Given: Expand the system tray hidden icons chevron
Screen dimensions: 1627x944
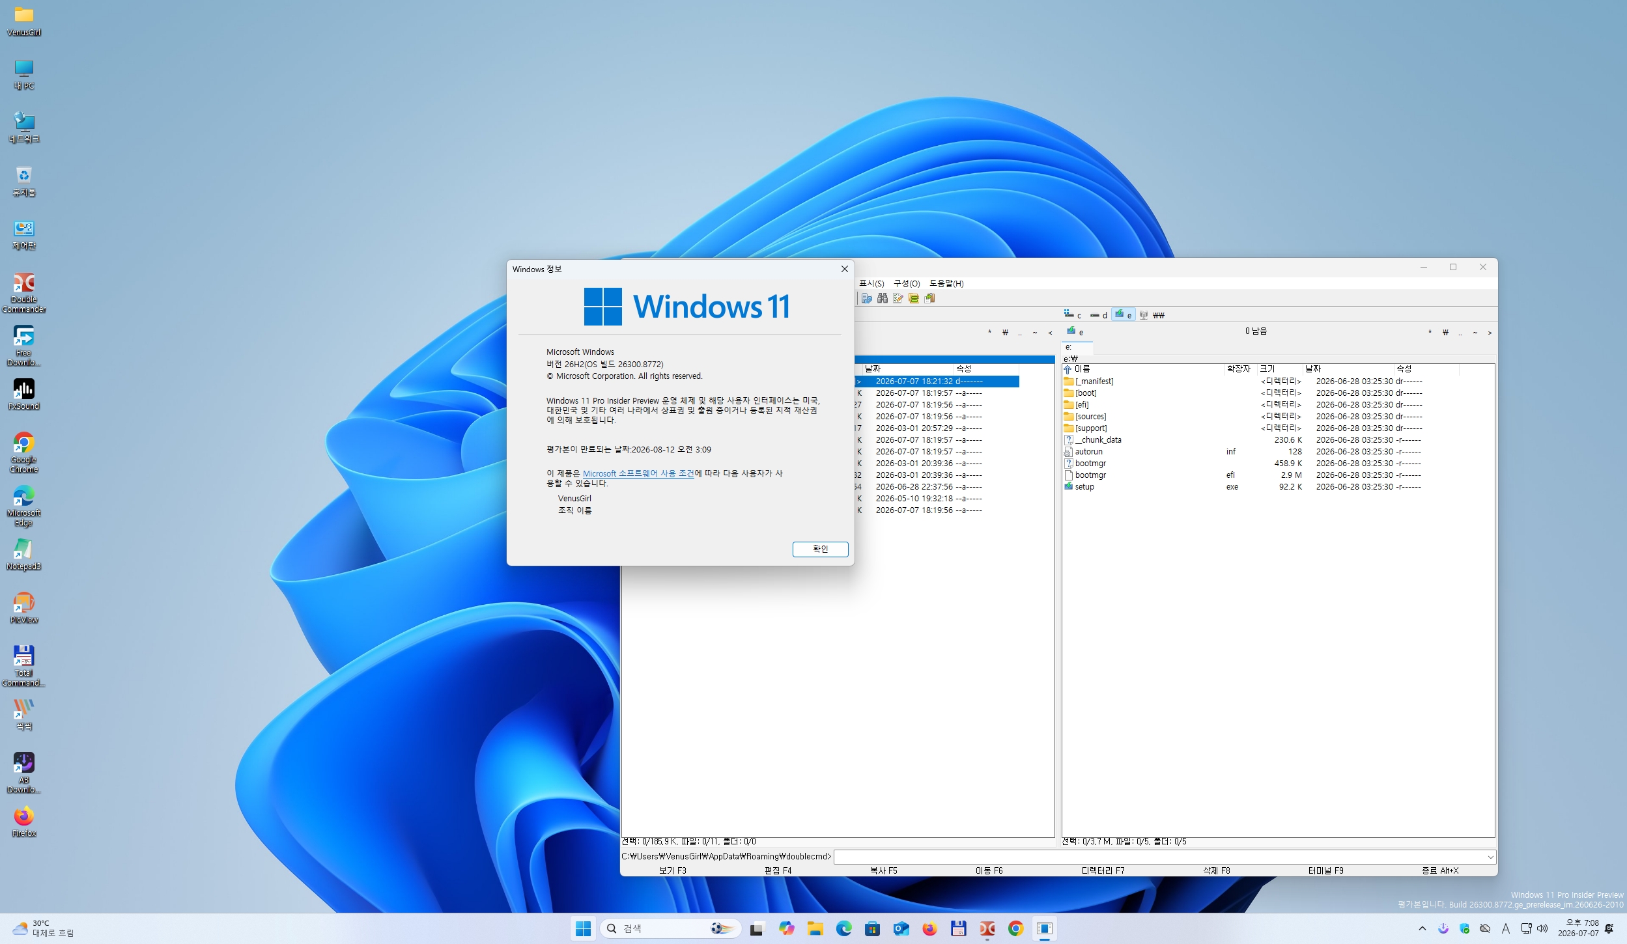Looking at the screenshot, I should pos(1422,928).
